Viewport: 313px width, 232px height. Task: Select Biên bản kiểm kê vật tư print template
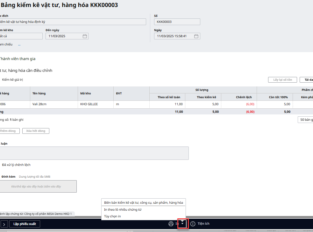tap(143, 202)
